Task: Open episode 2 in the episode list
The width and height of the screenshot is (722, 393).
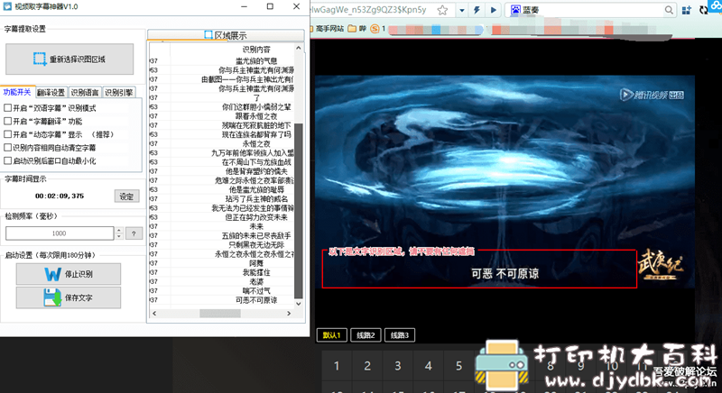Action: [x=367, y=366]
